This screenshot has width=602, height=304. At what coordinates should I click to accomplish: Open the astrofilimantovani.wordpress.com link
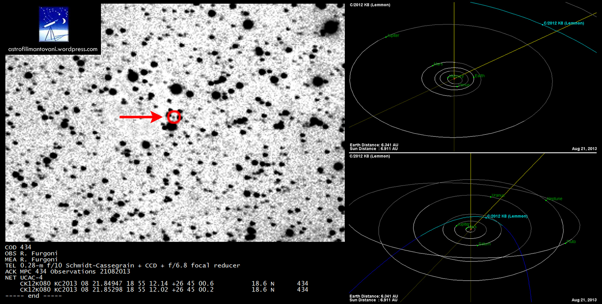coord(53,49)
